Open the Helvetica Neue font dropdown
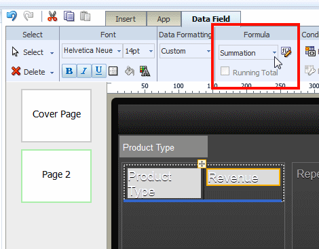The image size is (319, 249). (x=92, y=51)
